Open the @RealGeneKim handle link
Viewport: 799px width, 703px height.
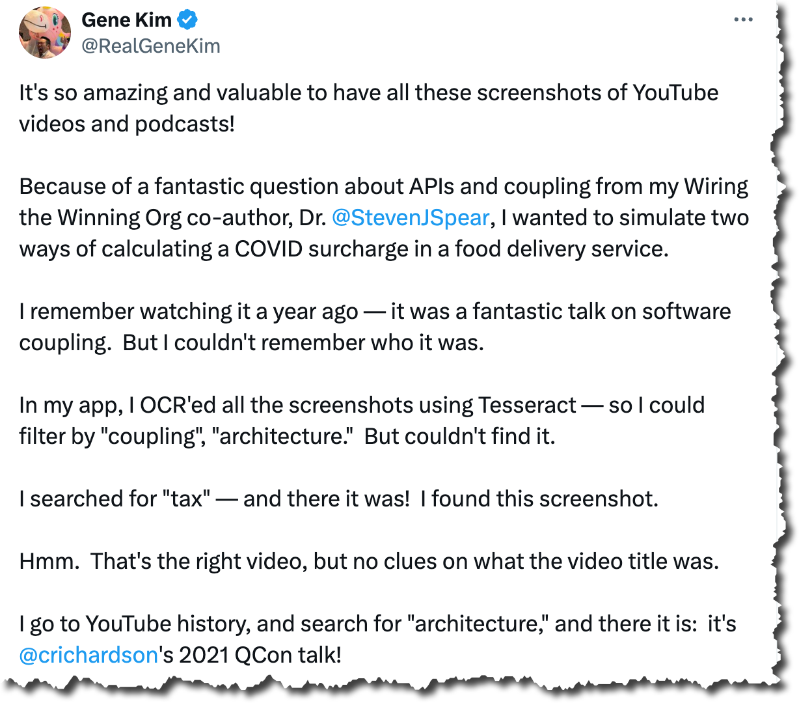coord(151,46)
